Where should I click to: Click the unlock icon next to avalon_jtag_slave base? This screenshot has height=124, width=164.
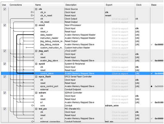click(152, 61)
